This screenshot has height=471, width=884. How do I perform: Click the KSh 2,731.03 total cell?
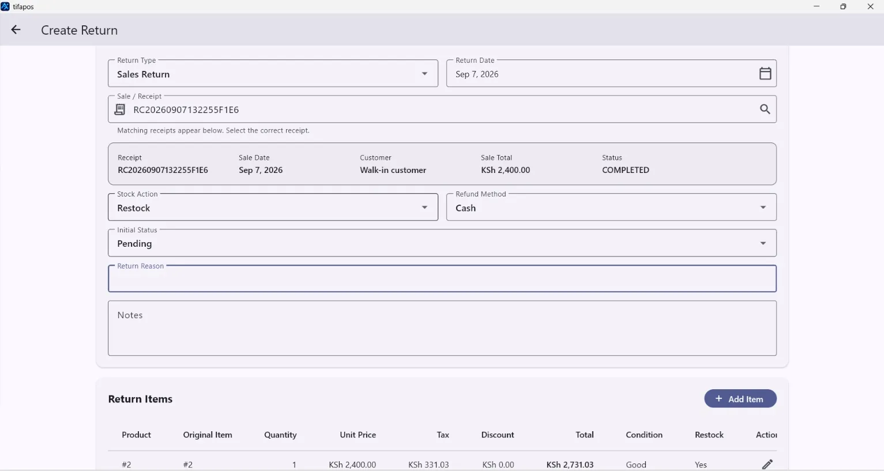(x=570, y=465)
